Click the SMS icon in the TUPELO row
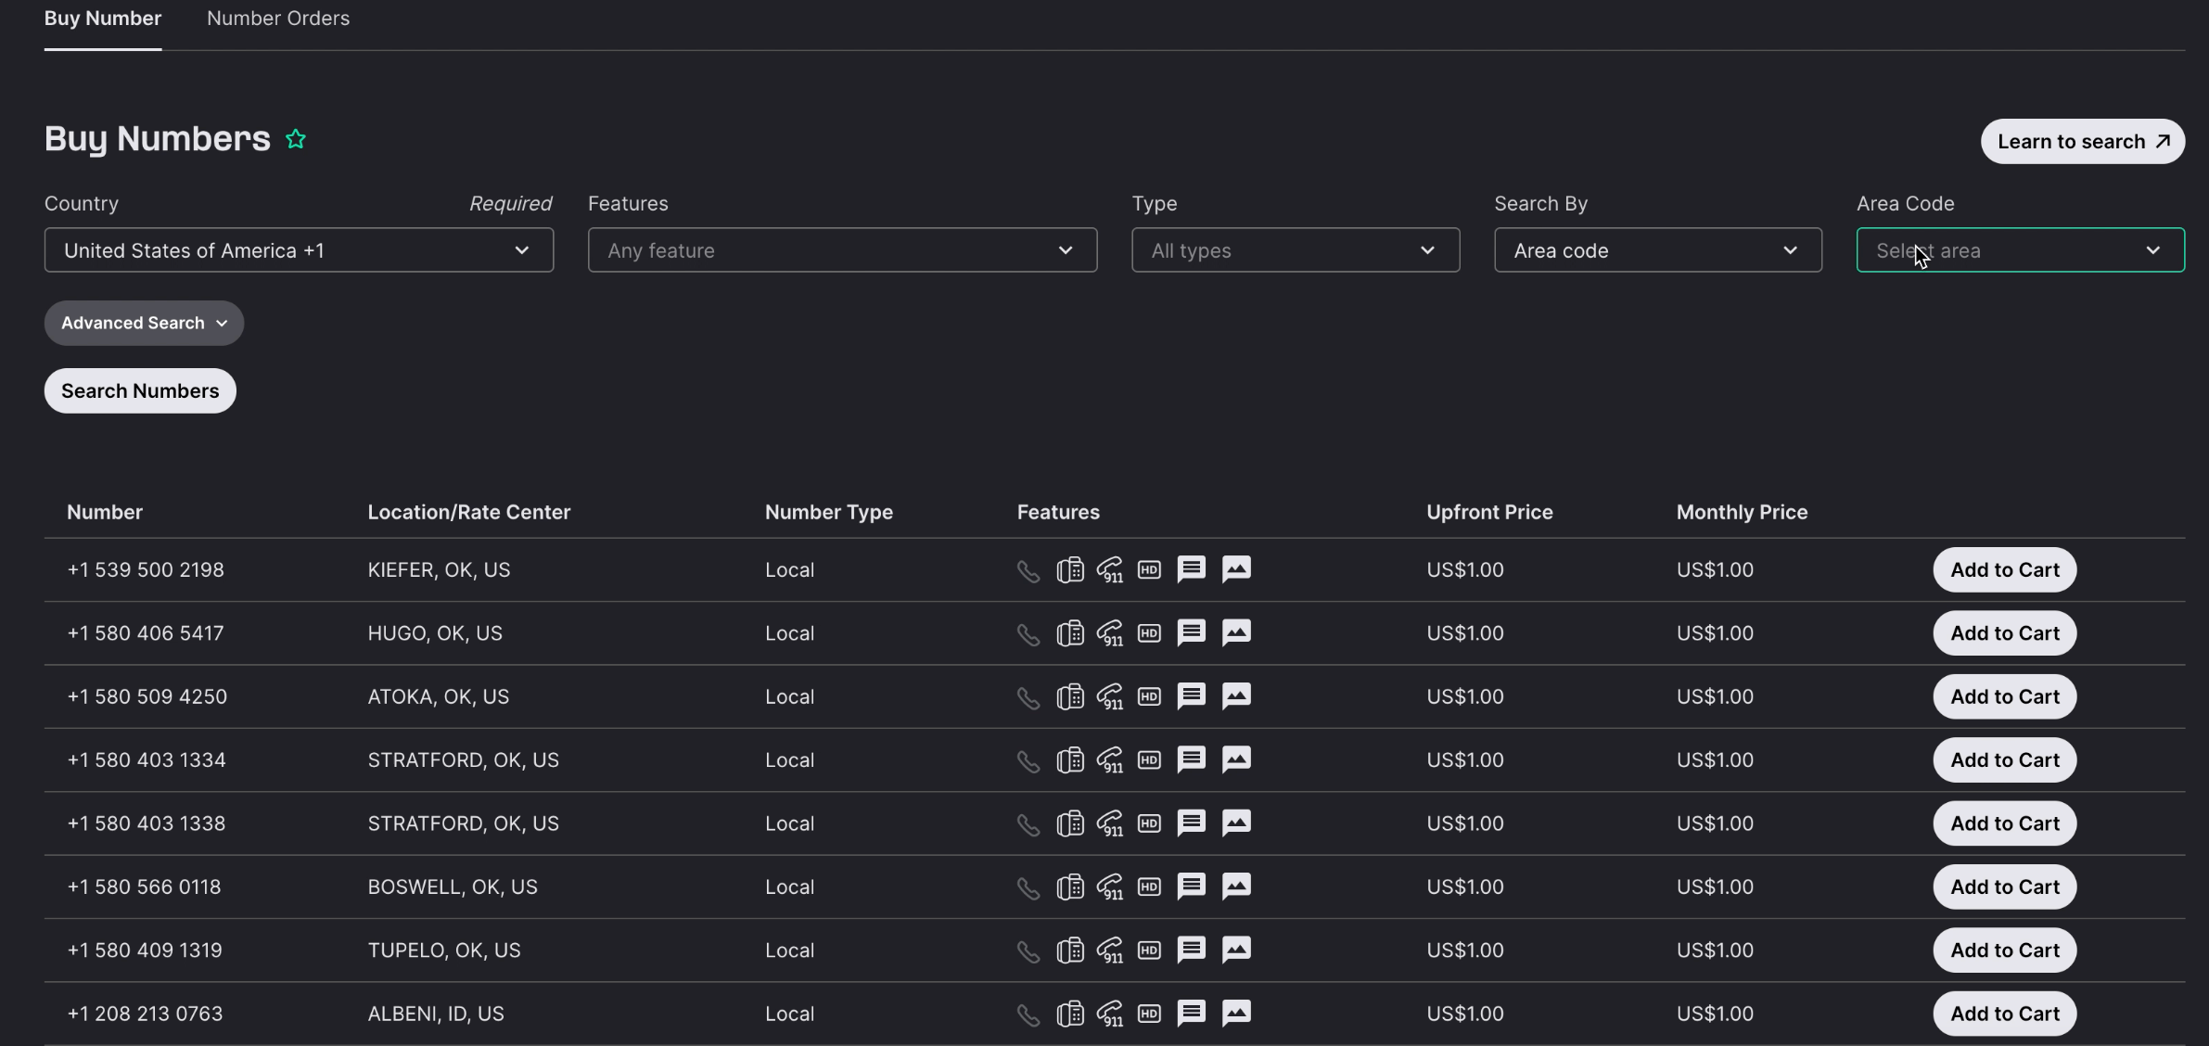The image size is (2209, 1046). [1192, 950]
